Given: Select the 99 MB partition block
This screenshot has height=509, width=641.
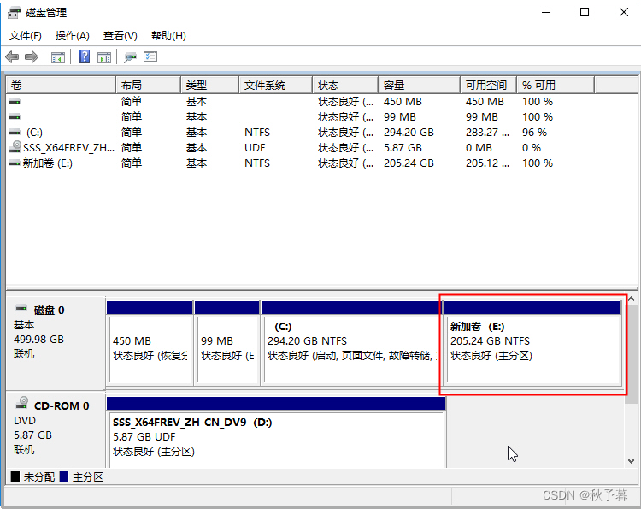Looking at the screenshot, I should click(x=227, y=343).
